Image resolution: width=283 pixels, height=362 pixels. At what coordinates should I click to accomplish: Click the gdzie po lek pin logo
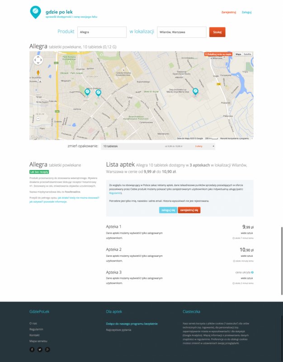[x=35, y=12]
